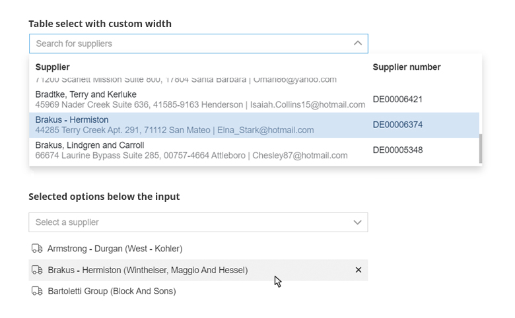This screenshot has height=318, width=515.
Task: Select the Bradtke, Terry and Kerluke supplier row
Action: (254, 100)
